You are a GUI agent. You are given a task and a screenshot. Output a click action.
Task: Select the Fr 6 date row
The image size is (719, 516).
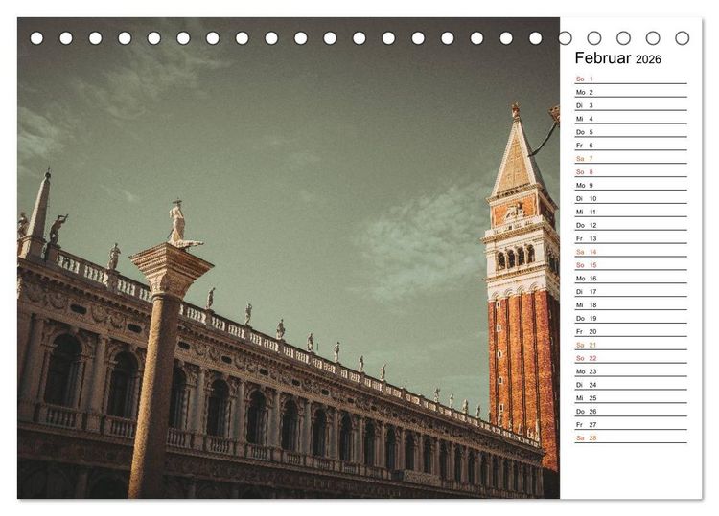(x=631, y=146)
